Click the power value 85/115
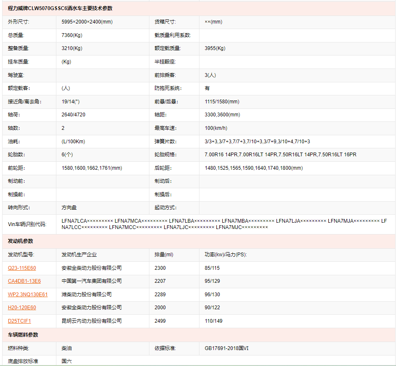Screen dimensions: 396x366 click(212, 268)
